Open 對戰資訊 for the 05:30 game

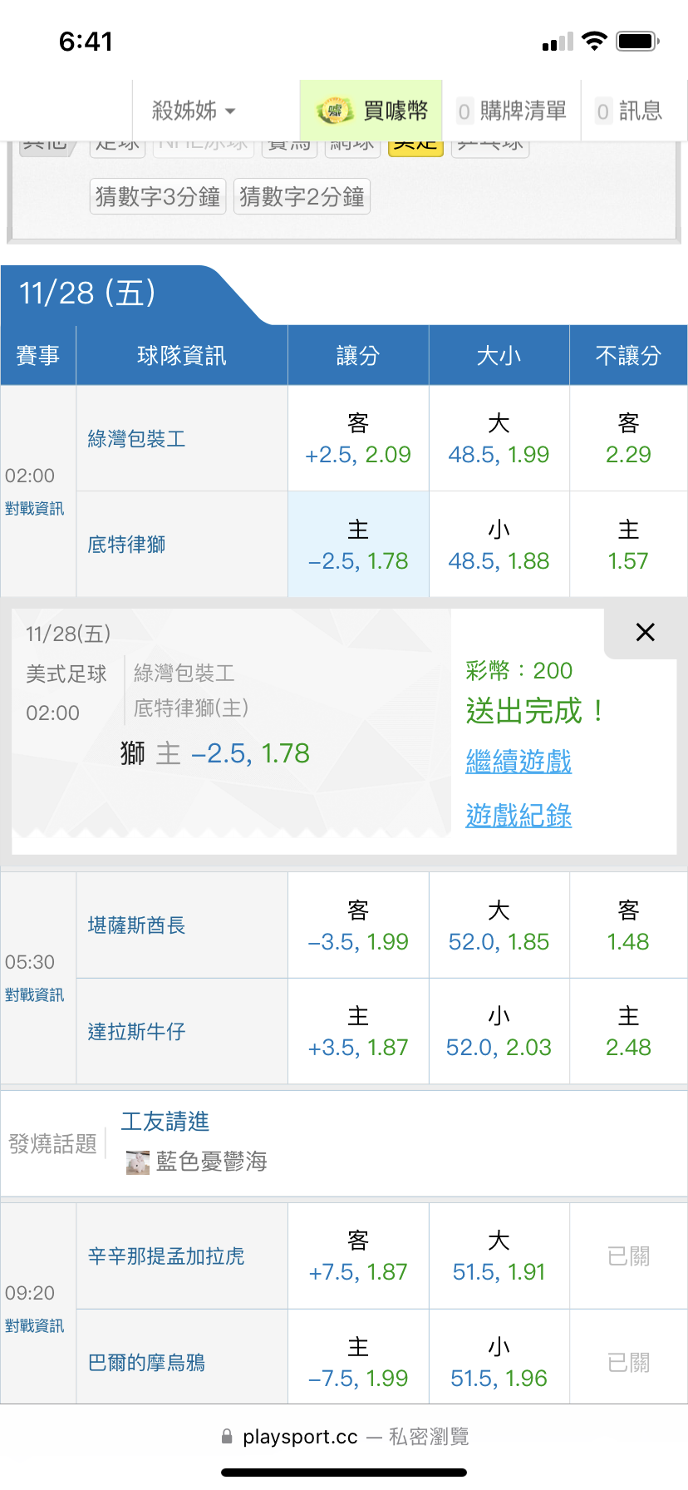click(x=34, y=995)
